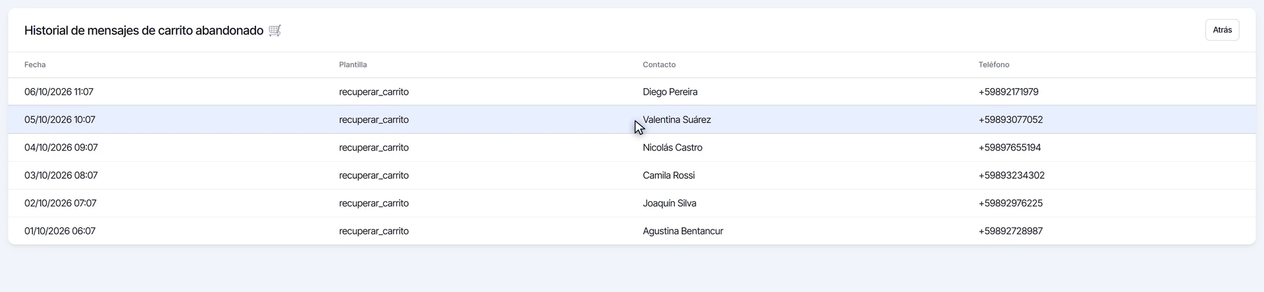The width and height of the screenshot is (1264, 292).
Task: Select the Fecha column header
Action: pyautogui.click(x=35, y=64)
